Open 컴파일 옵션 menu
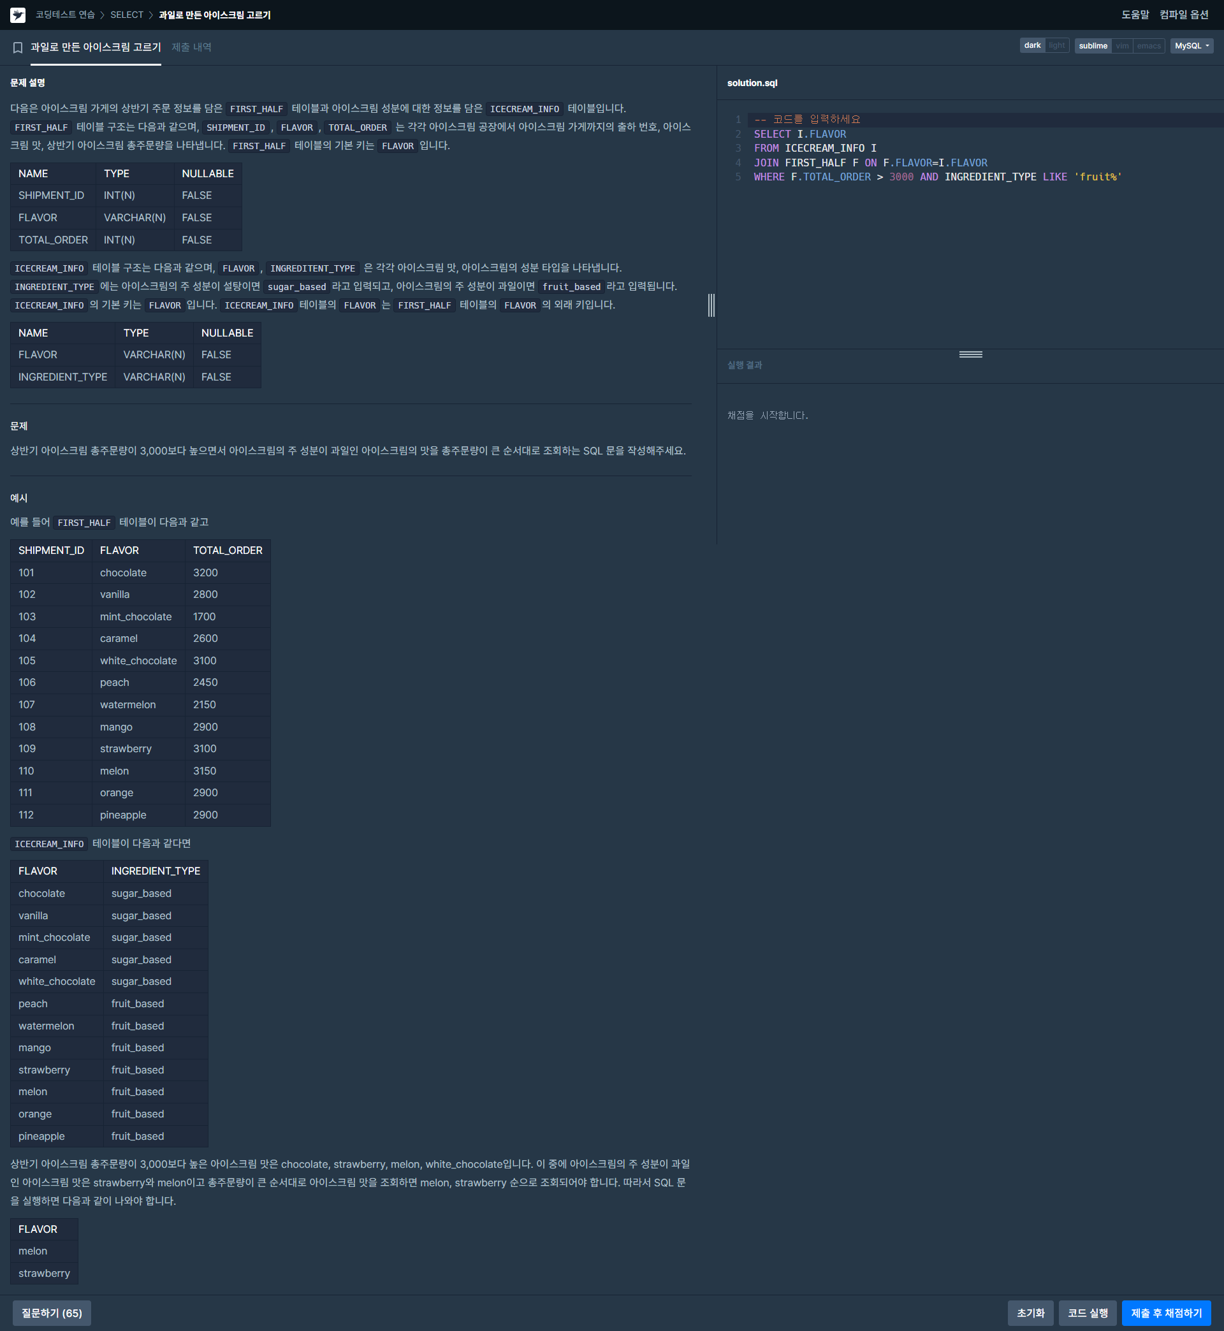 1184,15
